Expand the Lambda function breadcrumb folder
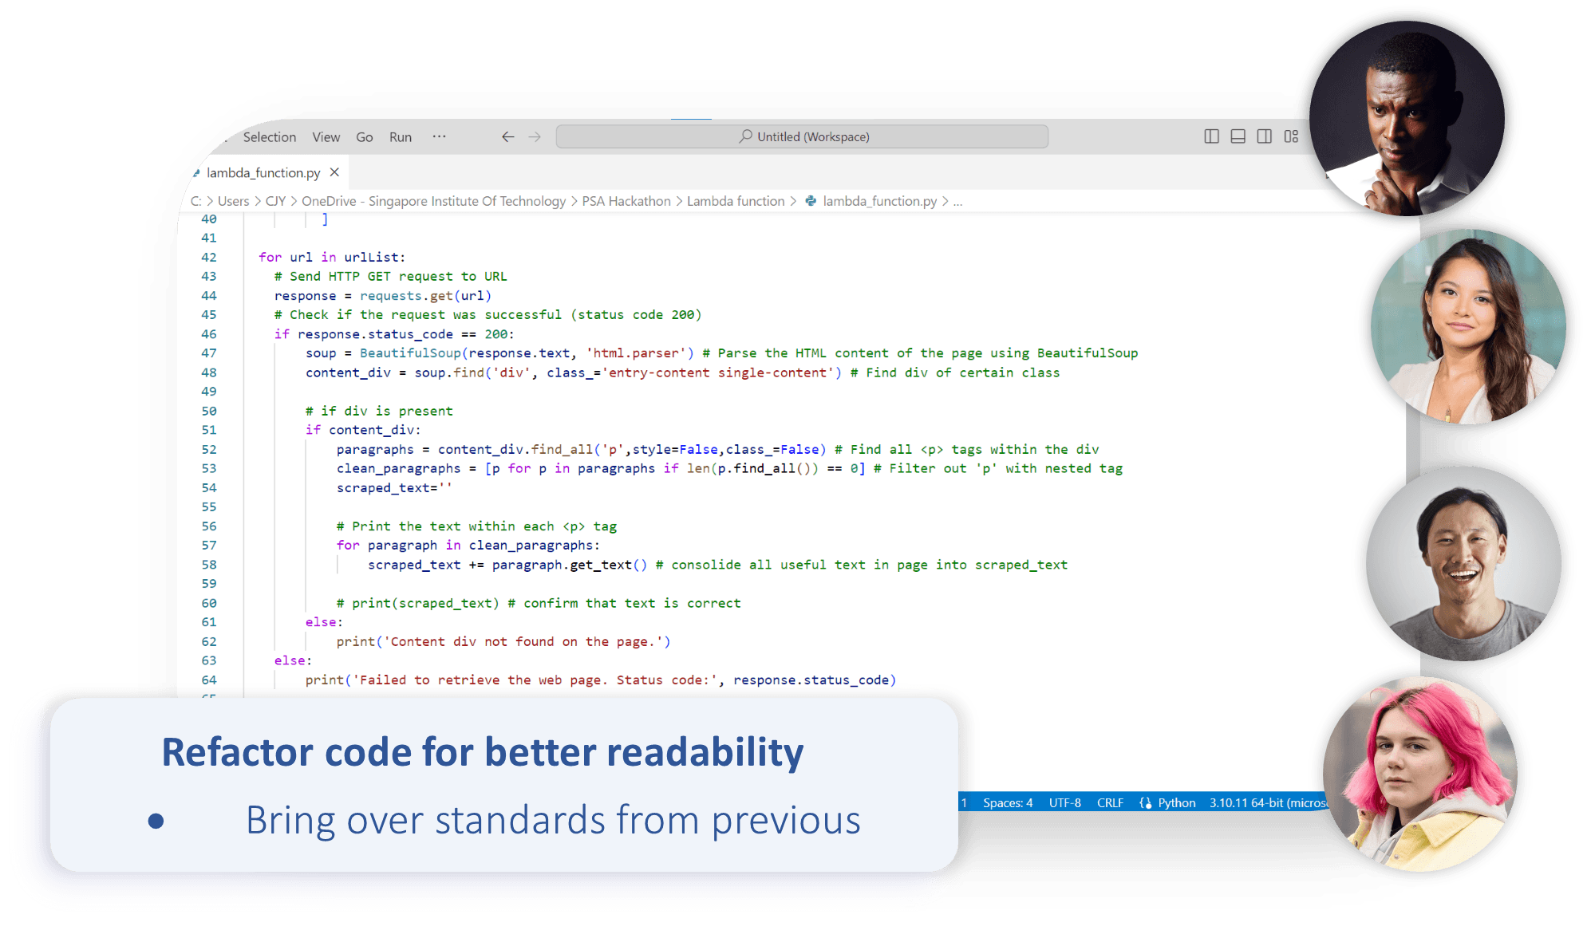 click(x=735, y=201)
